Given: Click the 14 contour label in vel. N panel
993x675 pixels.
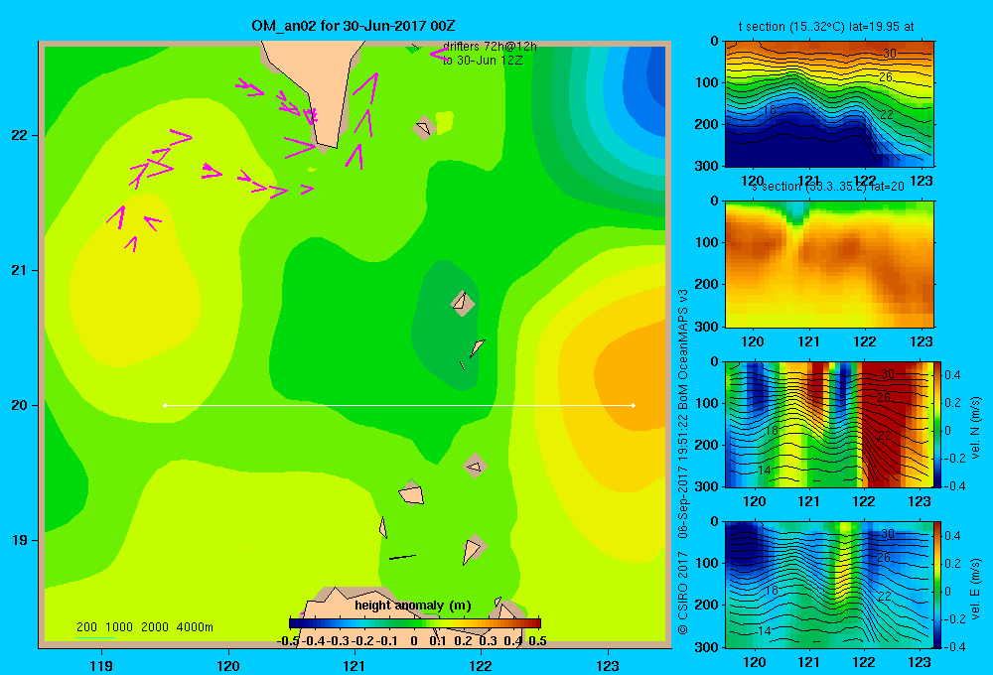Looking at the screenshot, I should tap(765, 471).
